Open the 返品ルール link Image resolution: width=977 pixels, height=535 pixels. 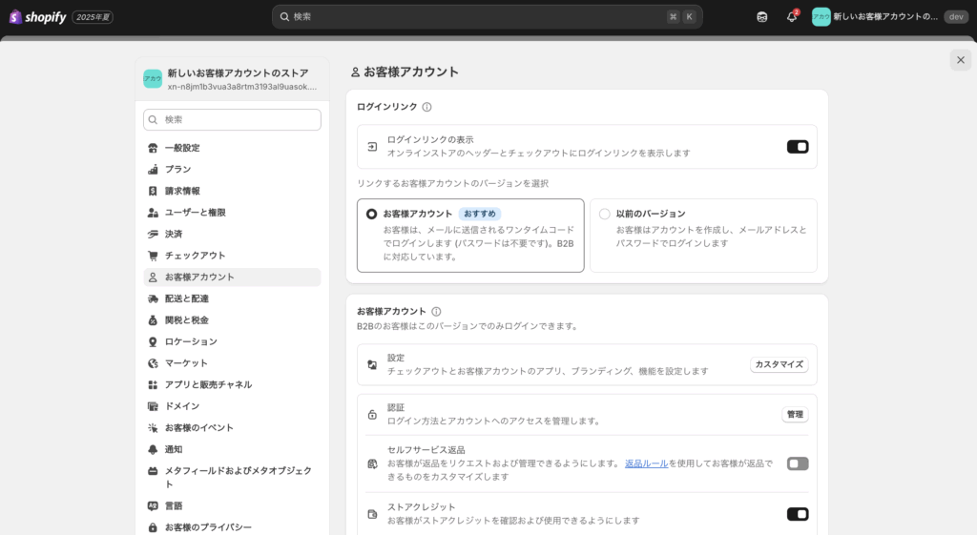(x=646, y=463)
